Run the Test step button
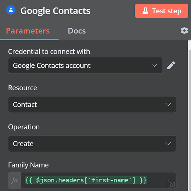 point(162,11)
